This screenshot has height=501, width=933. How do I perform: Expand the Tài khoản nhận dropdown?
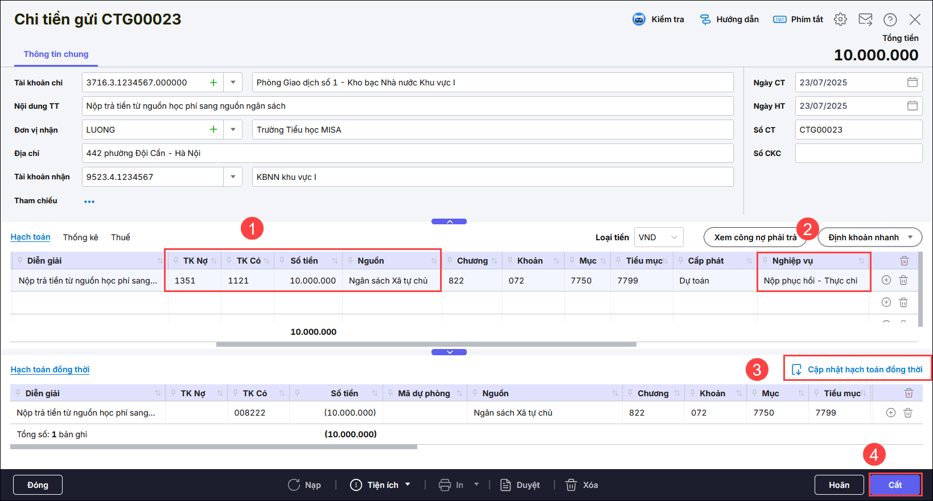pos(233,177)
